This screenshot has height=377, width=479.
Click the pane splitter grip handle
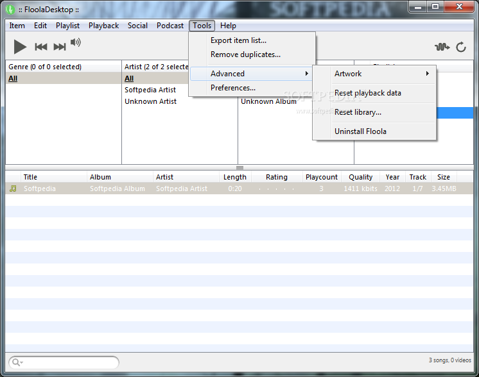pos(239,167)
